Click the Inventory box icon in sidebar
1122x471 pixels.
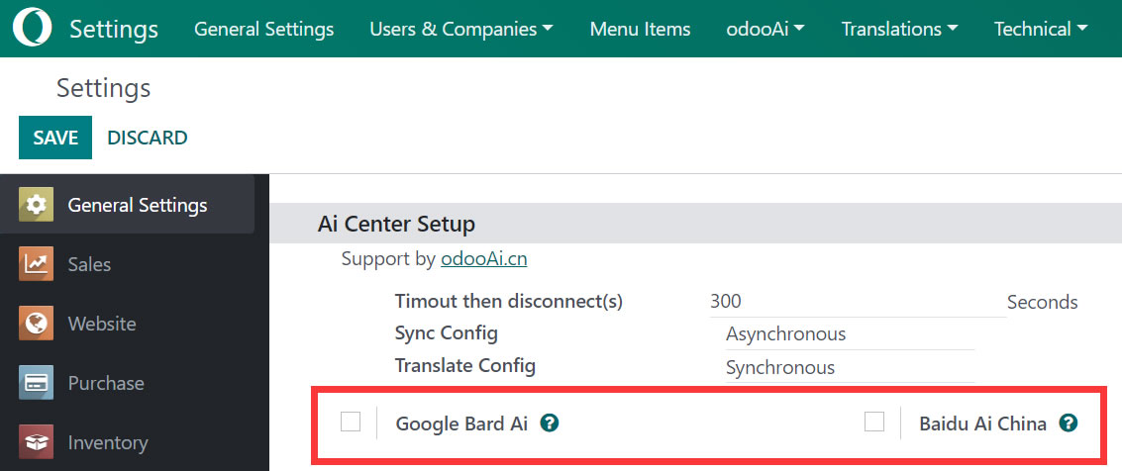coord(36,442)
